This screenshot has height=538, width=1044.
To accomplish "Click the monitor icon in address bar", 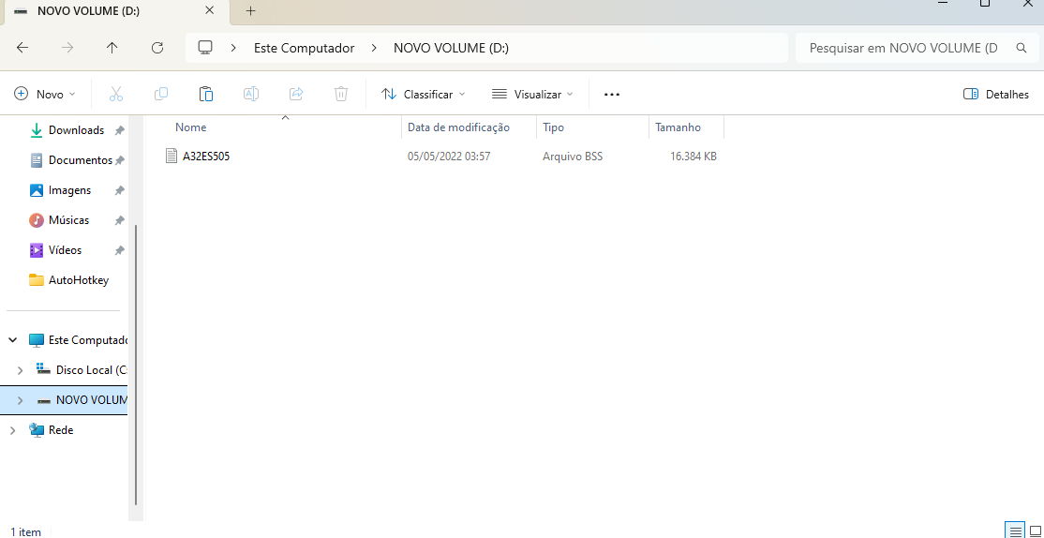I will 205,48.
